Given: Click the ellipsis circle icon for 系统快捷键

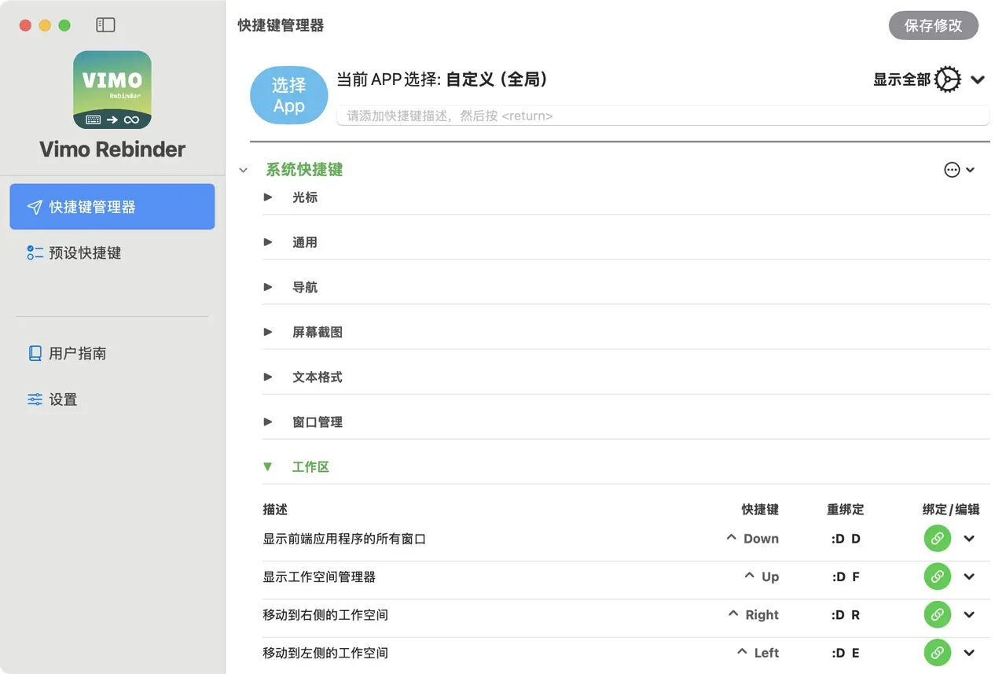Looking at the screenshot, I should (952, 170).
